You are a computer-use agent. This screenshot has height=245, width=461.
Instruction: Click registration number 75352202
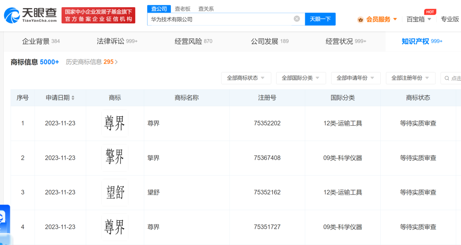click(x=267, y=123)
